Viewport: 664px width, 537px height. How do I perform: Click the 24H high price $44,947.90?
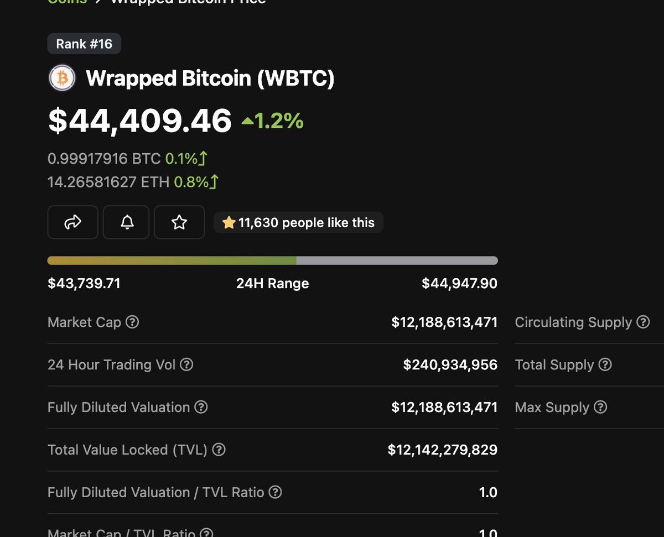tap(459, 284)
